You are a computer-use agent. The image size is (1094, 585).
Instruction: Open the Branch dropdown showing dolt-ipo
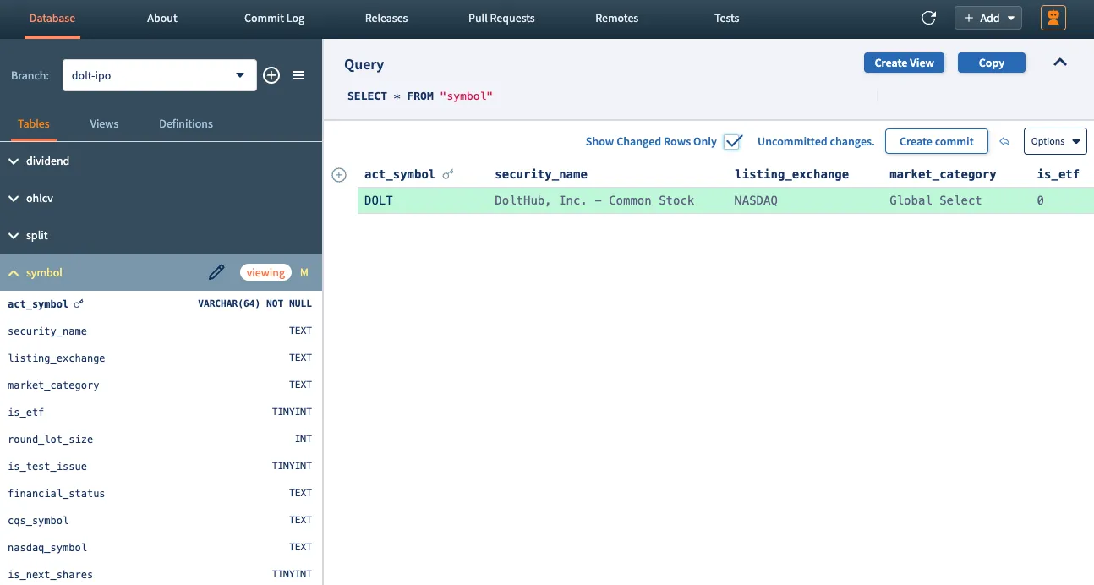[x=159, y=75]
